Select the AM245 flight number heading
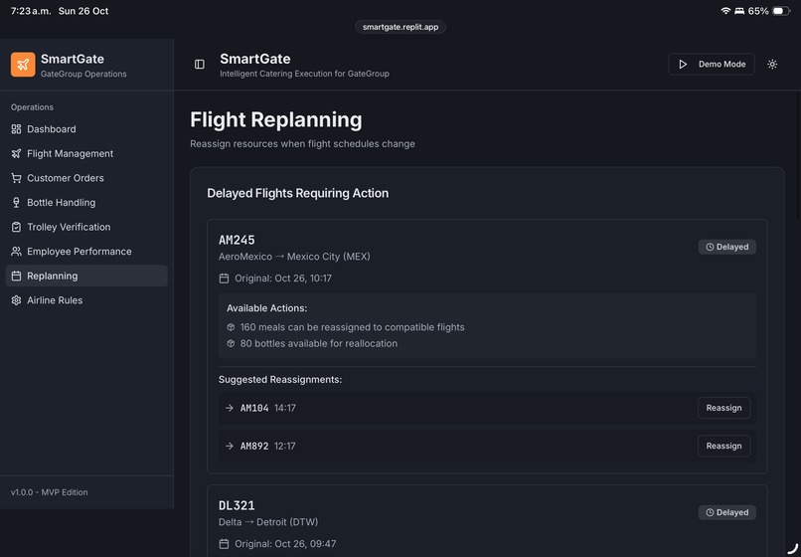 click(237, 240)
